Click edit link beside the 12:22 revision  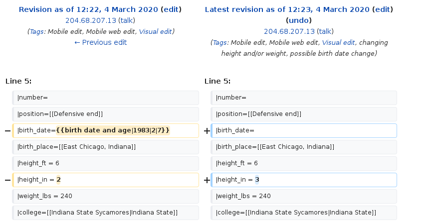(171, 9)
